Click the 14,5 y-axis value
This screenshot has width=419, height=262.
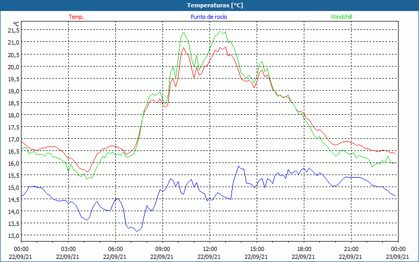coord(14,200)
